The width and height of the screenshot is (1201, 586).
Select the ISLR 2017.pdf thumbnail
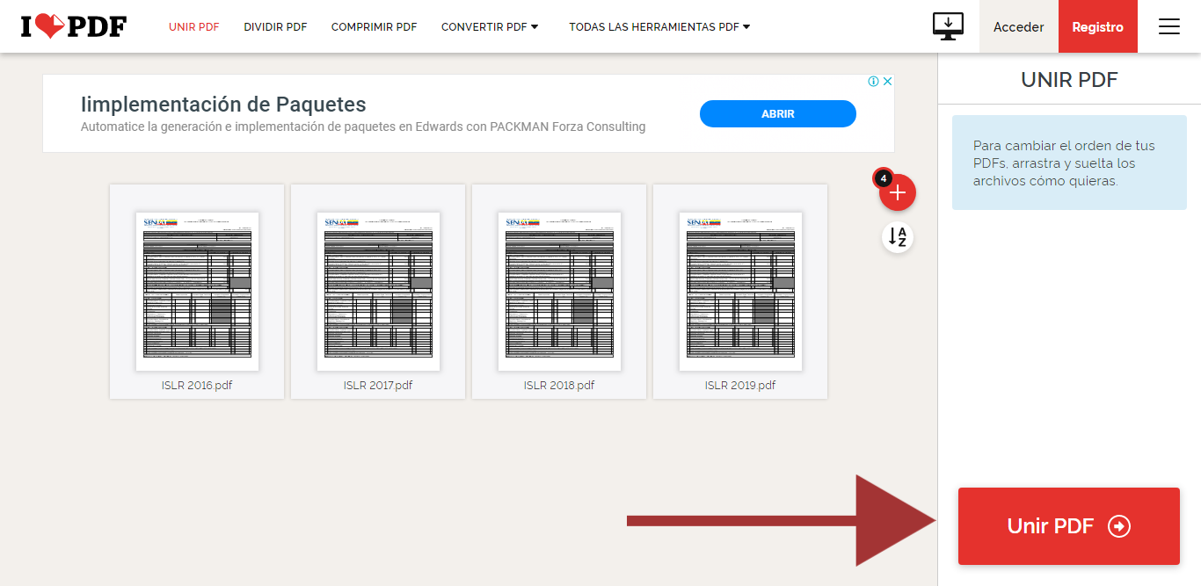click(378, 291)
